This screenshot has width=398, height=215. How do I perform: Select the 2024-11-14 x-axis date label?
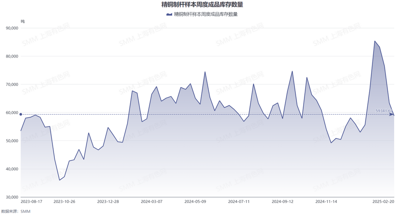[326, 202]
